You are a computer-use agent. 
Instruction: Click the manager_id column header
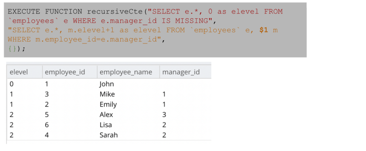click(181, 72)
